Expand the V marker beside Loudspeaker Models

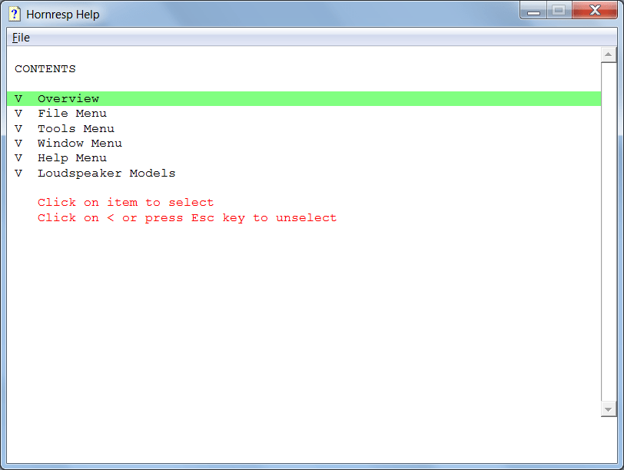click(x=18, y=174)
